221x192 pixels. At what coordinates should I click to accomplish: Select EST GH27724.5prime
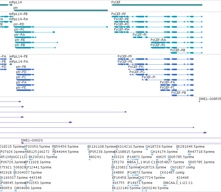140,180
